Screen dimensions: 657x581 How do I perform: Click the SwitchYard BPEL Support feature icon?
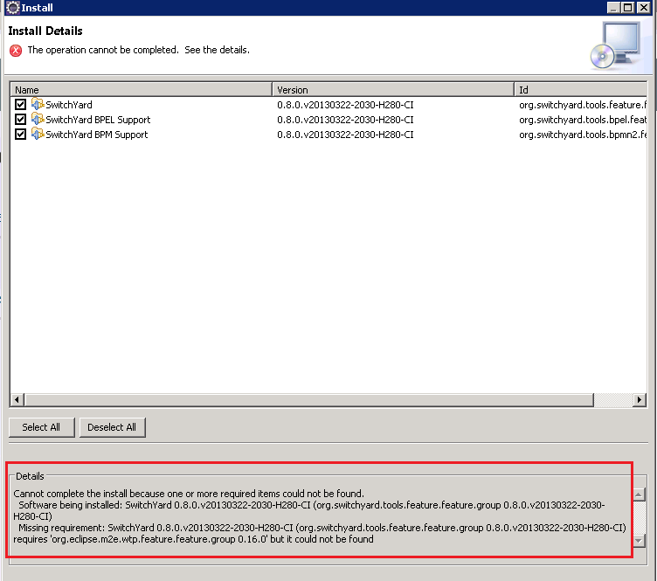point(38,119)
